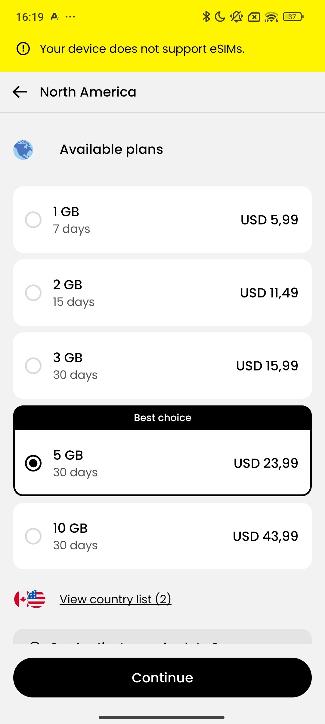Image resolution: width=325 pixels, height=724 pixels.
Task: Tap the eSIM not supported warning message
Action: [142, 49]
